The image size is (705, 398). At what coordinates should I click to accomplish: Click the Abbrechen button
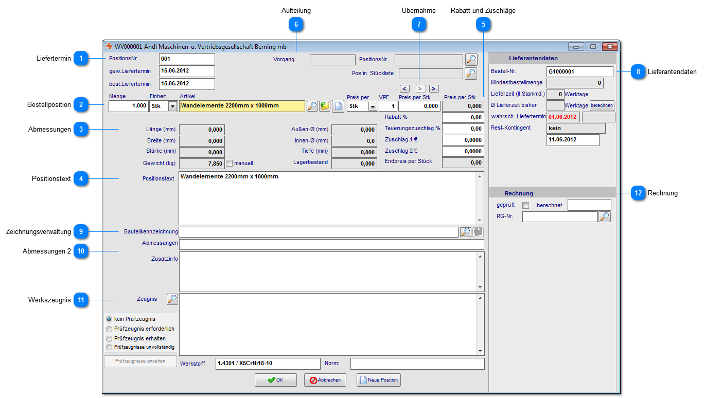325,380
